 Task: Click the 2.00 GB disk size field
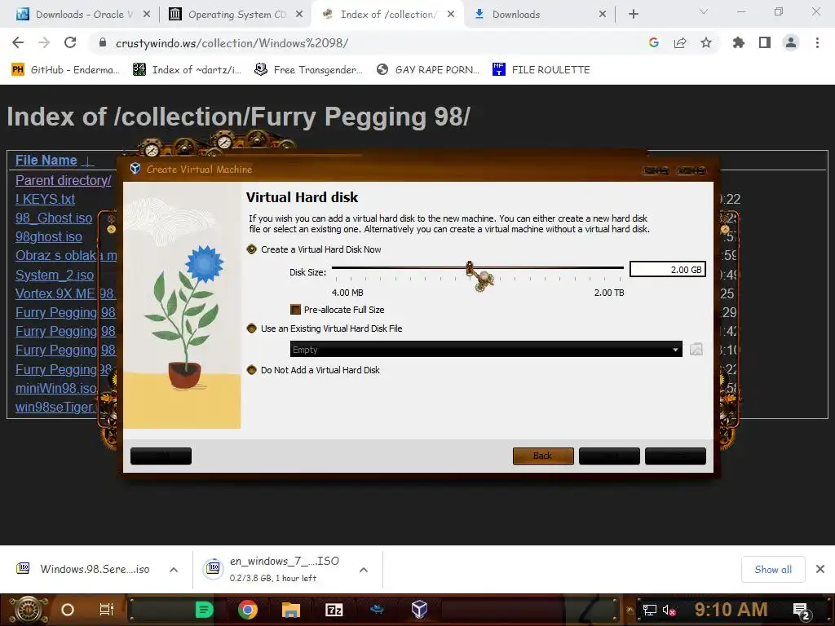click(x=668, y=269)
